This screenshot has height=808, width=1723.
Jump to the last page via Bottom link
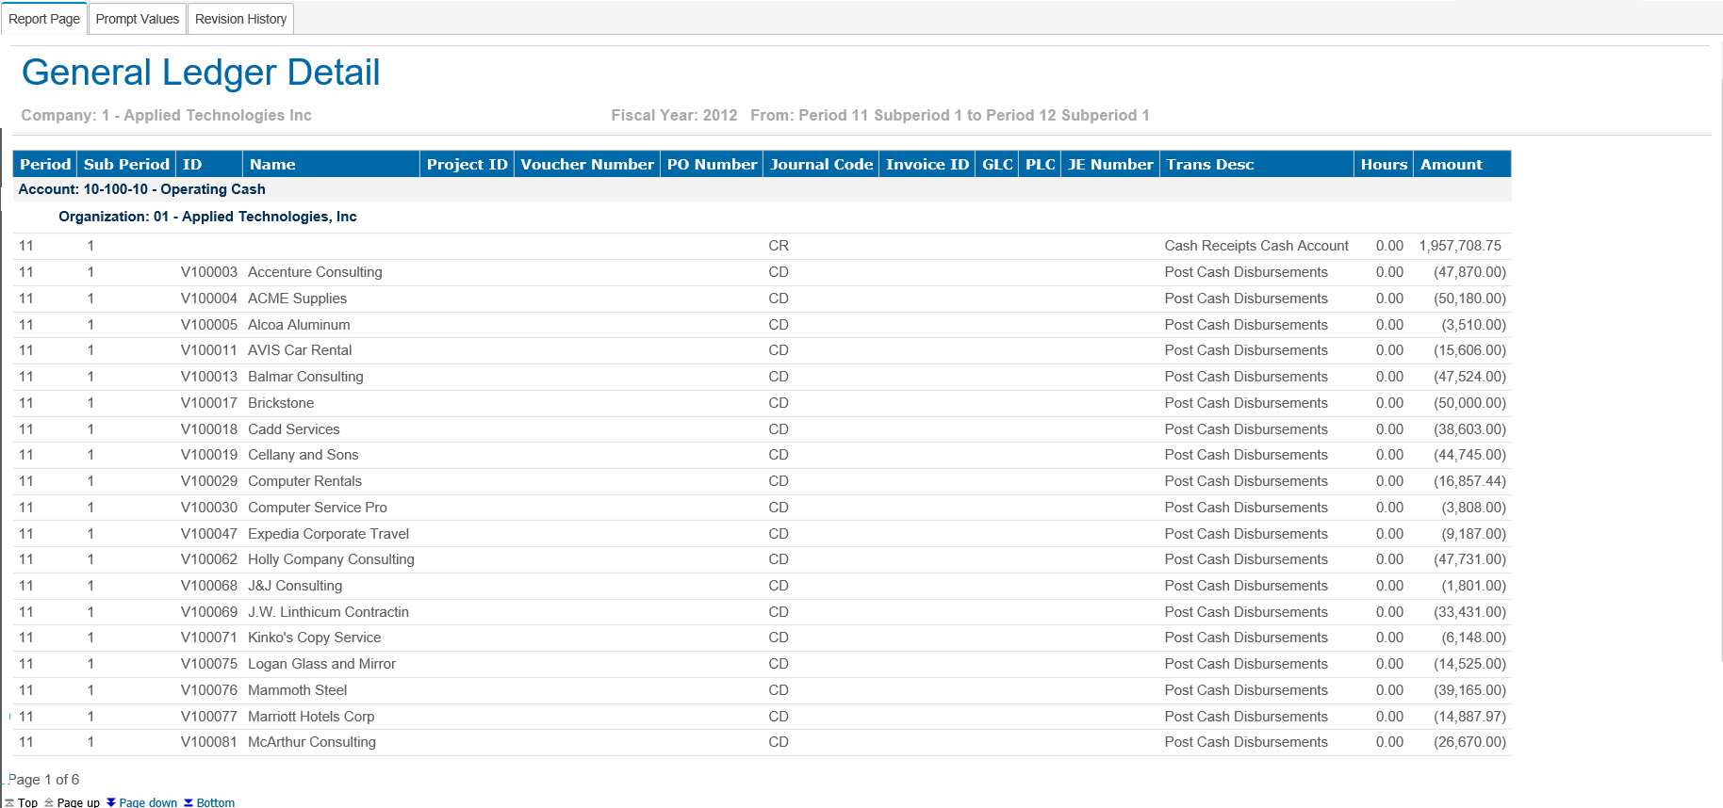pyautogui.click(x=216, y=802)
